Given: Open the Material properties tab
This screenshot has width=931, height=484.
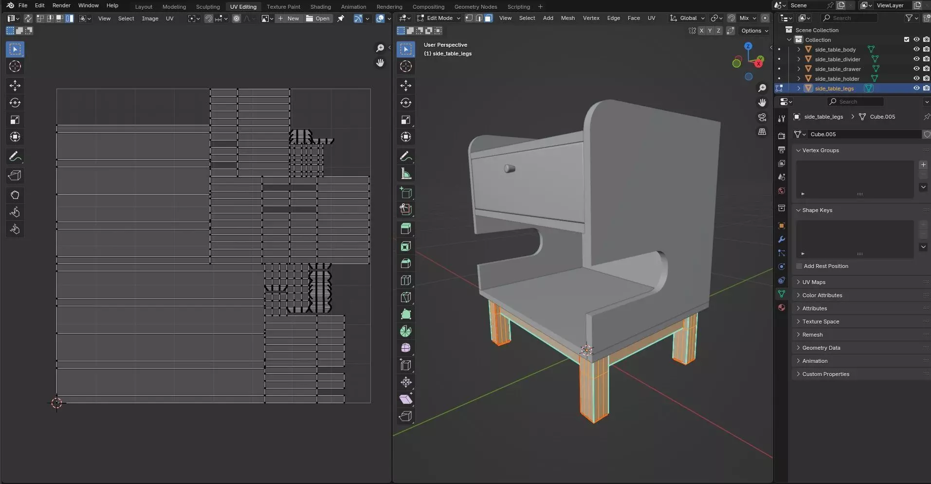Looking at the screenshot, I should [782, 307].
